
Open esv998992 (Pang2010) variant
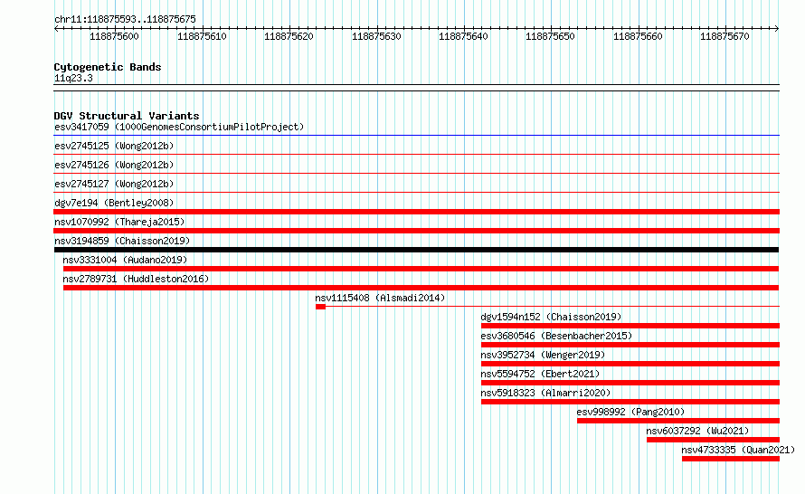(x=630, y=412)
